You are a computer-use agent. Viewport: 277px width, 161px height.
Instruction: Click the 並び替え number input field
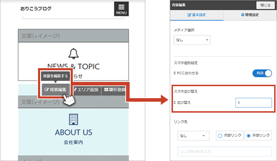(253, 103)
